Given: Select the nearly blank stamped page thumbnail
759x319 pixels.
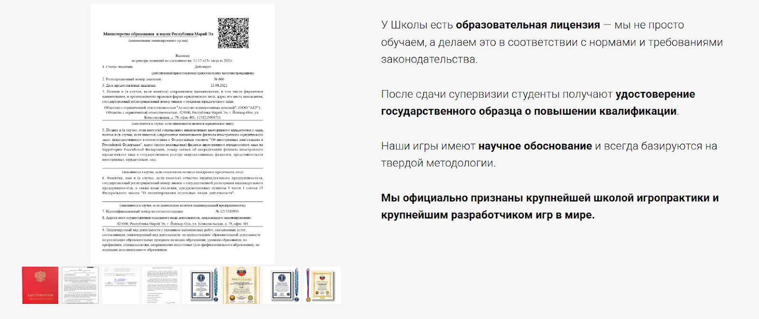Looking at the screenshot, I should [120, 285].
